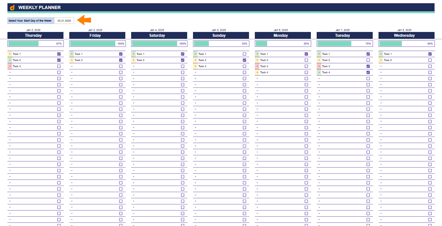
Task: Click Thursday's 67% progress bar
Action: click(x=36, y=44)
